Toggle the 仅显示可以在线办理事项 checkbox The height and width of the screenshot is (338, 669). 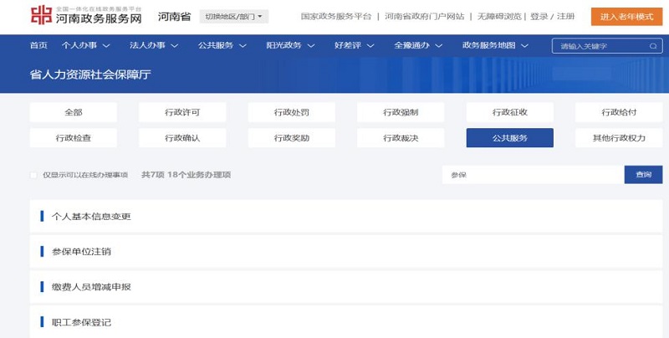[34, 175]
